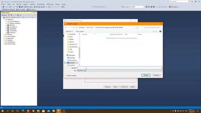This screenshot has height=113, width=201.
Task: Click the Object Explorer activity monitor icon
Action: click(20, 15)
